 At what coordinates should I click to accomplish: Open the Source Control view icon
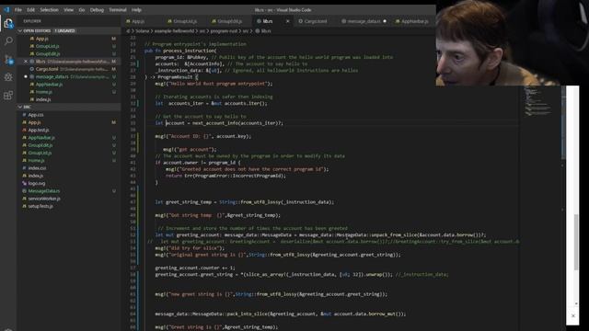[x=8, y=59]
